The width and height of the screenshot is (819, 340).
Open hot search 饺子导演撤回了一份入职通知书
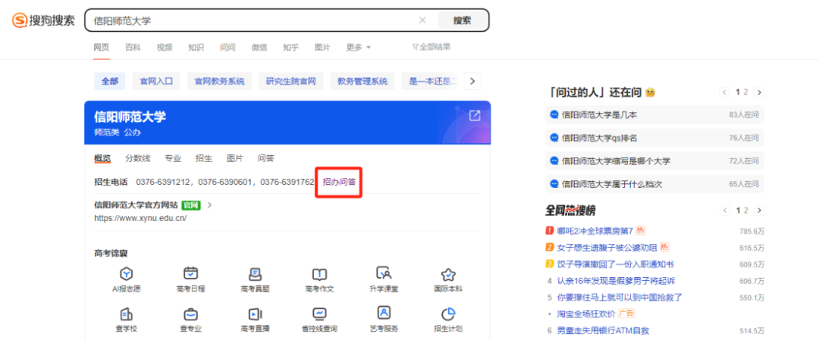615,264
